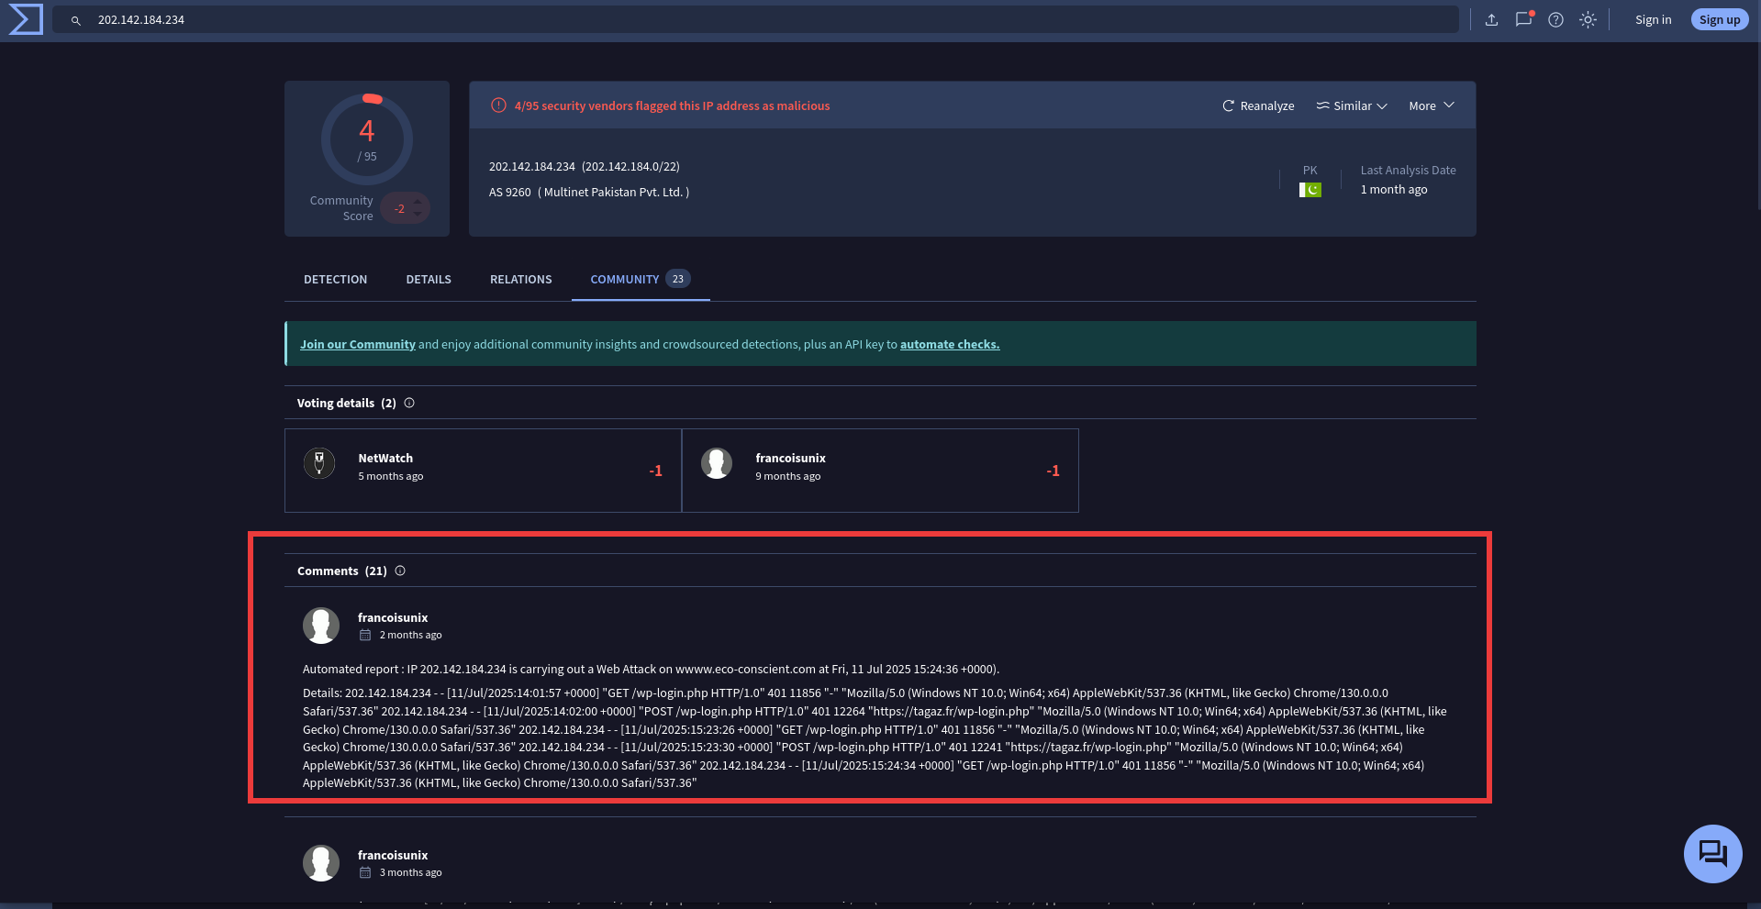Click the Sign up button
This screenshot has height=909, width=1761.
click(x=1719, y=19)
